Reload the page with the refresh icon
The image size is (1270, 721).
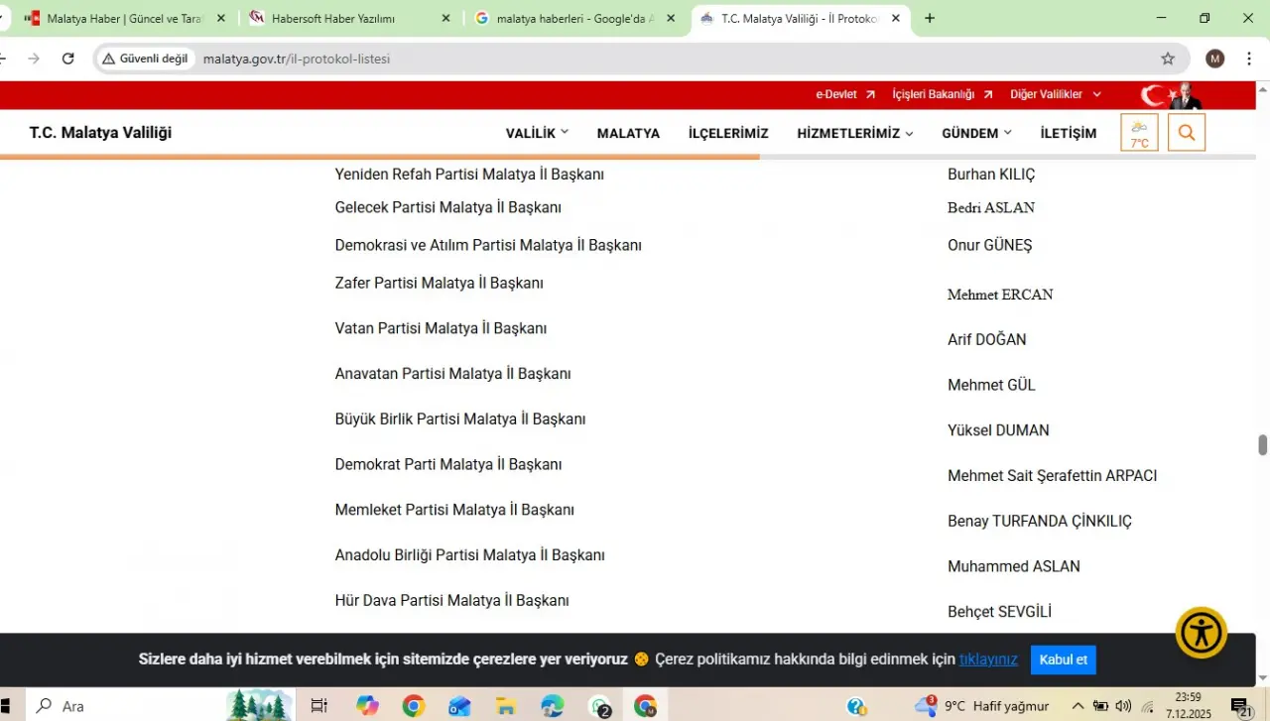click(x=67, y=59)
